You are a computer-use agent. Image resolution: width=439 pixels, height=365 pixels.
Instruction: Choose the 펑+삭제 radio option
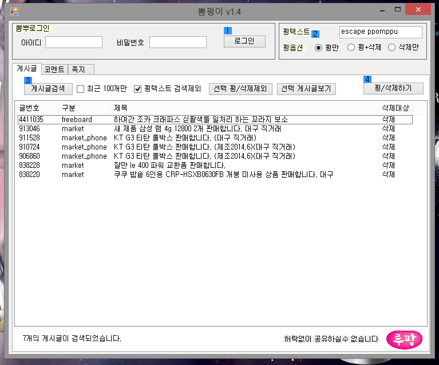pyautogui.click(x=351, y=48)
